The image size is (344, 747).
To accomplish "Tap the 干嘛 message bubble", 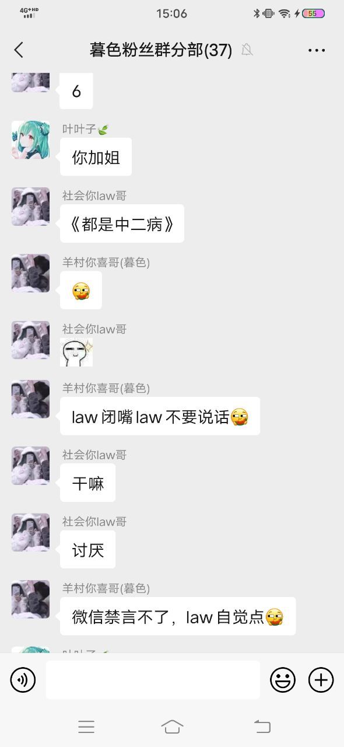I will [x=87, y=483].
